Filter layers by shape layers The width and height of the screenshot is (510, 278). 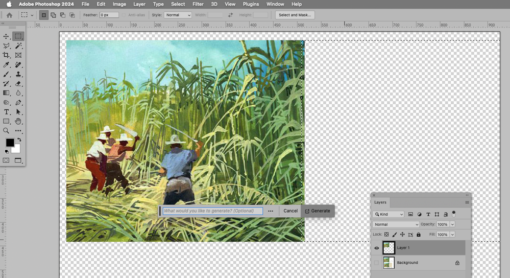coord(437,214)
